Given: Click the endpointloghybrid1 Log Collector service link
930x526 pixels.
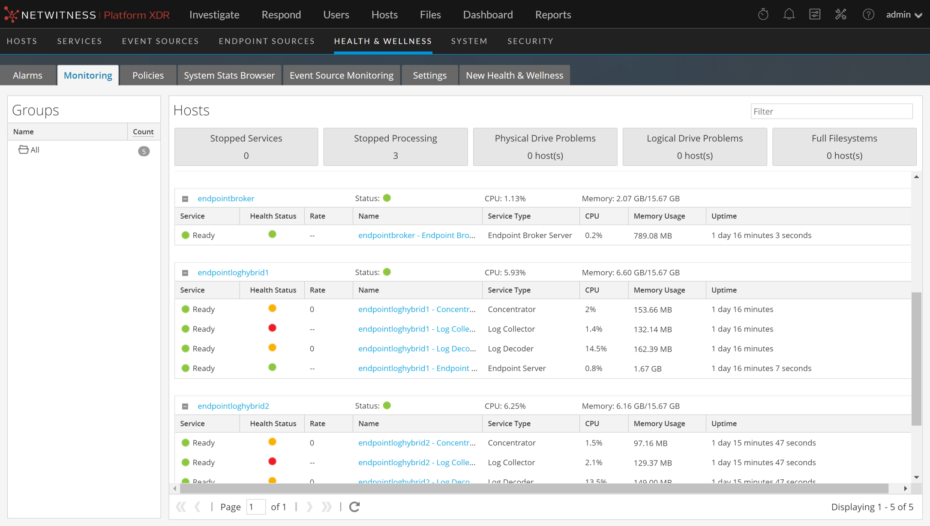Looking at the screenshot, I should tap(417, 329).
